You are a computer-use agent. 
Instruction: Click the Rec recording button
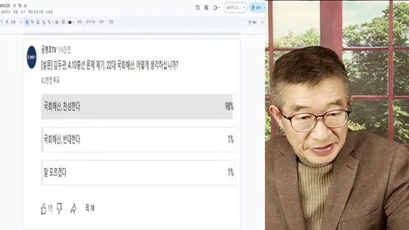pos(252,22)
